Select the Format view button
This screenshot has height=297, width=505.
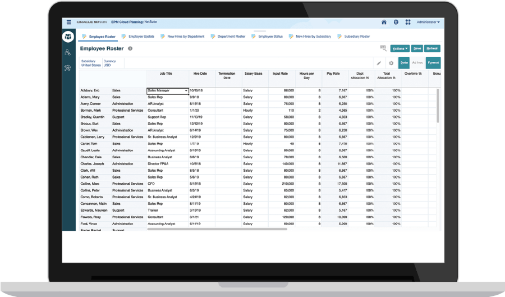click(433, 63)
